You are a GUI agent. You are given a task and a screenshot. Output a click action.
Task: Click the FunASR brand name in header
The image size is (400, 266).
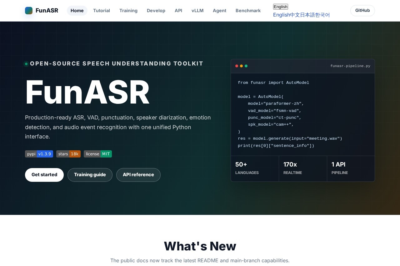[x=47, y=11]
